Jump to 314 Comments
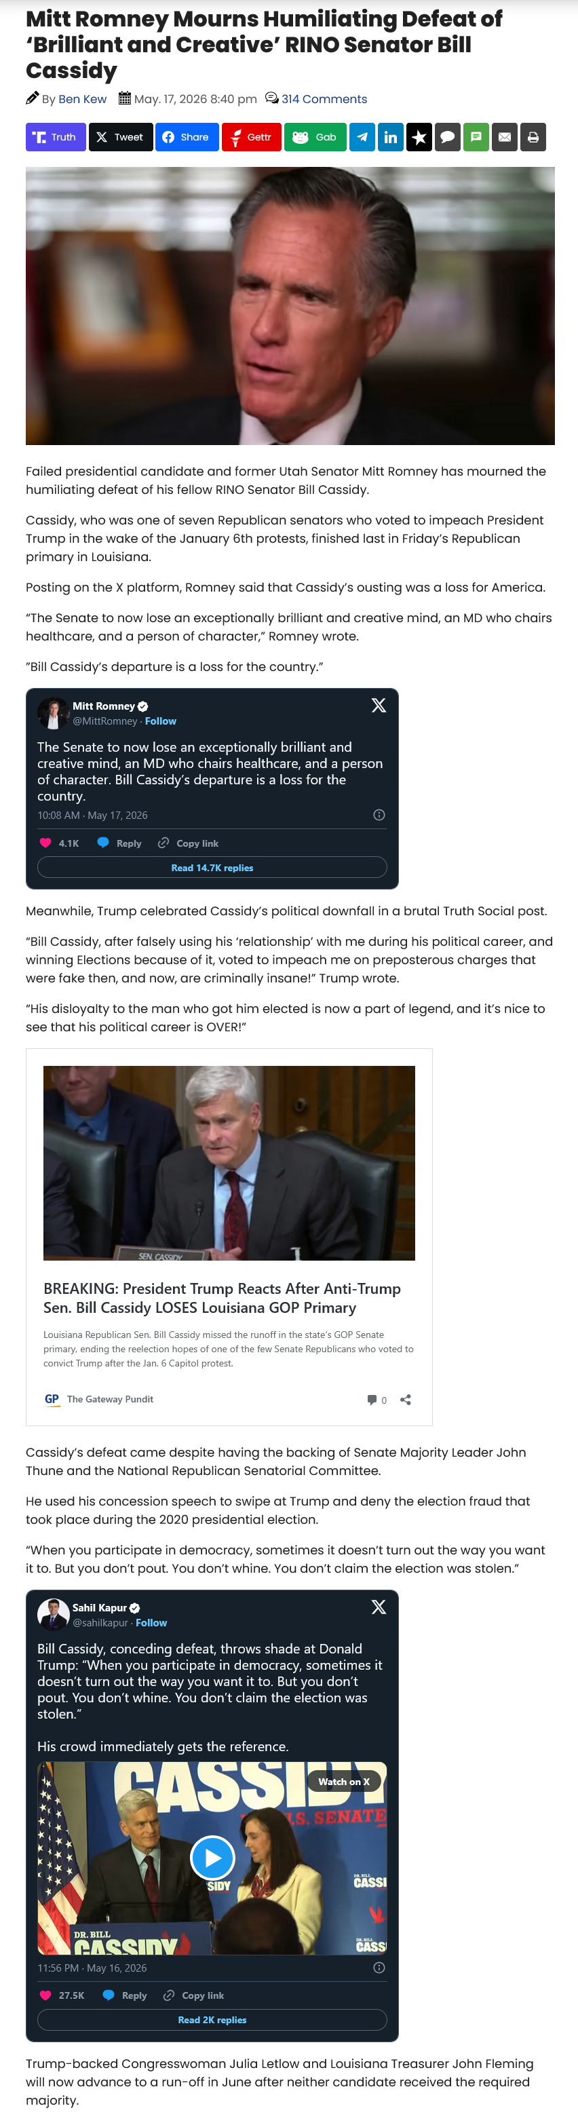This screenshot has height=2125, width=578. (324, 99)
